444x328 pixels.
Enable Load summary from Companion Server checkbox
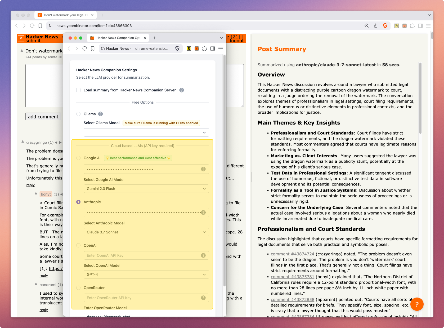coord(78,90)
